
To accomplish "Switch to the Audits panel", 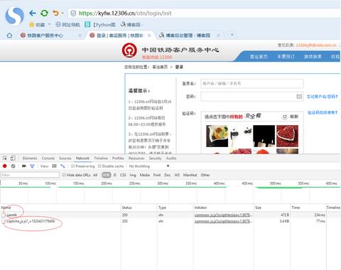I will point(171,158).
